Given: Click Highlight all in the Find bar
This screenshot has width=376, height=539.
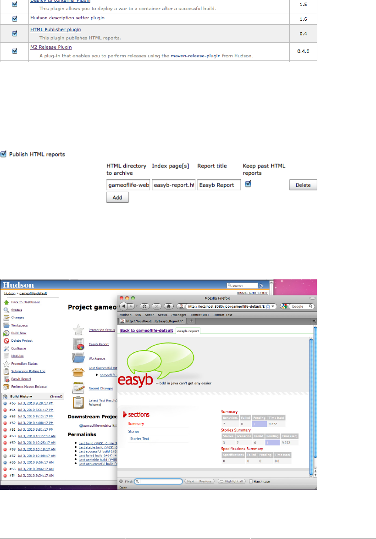Looking at the screenshot, I should pyautogui.click(x=232, y=481).
